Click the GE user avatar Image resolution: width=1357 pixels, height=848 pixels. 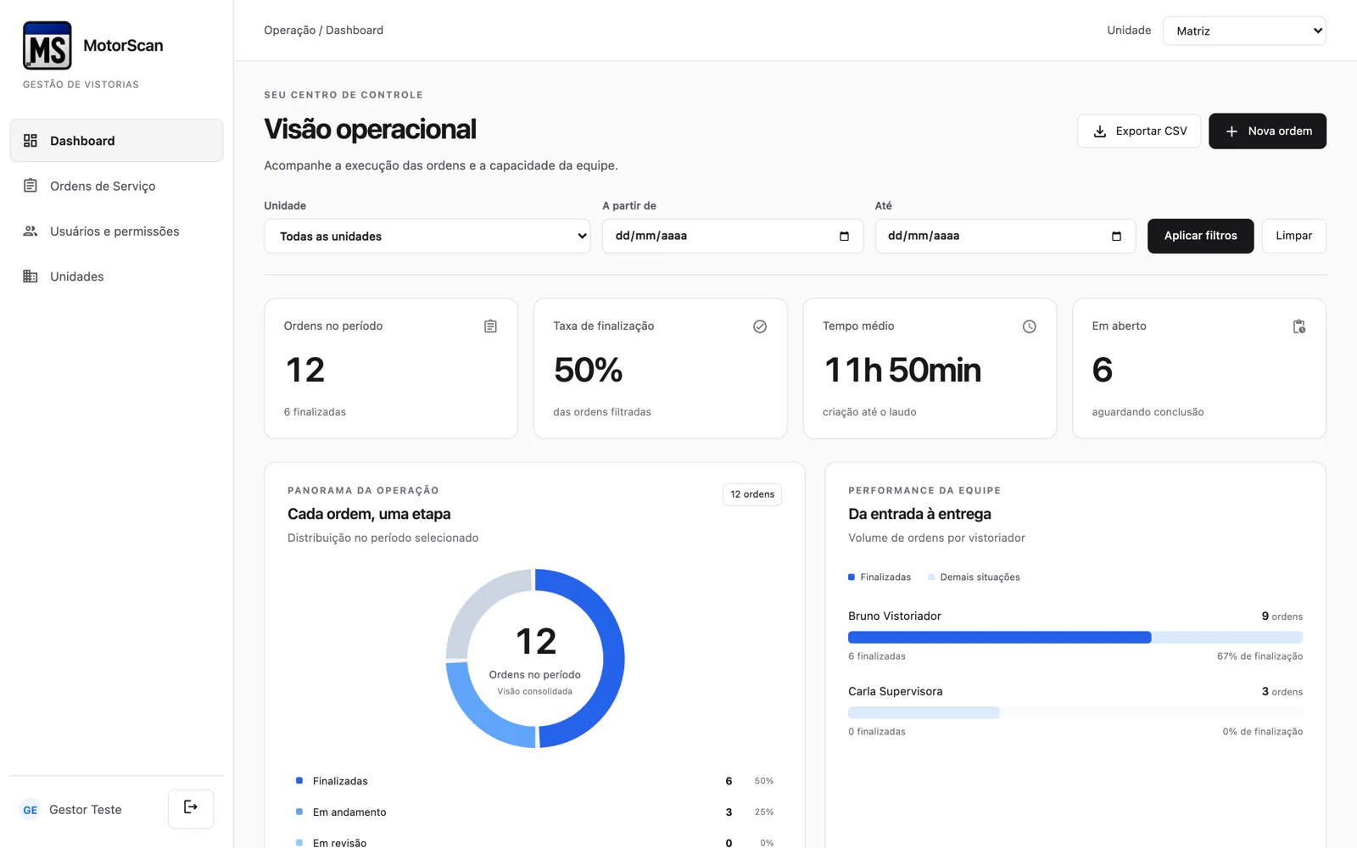coord(31,810)
